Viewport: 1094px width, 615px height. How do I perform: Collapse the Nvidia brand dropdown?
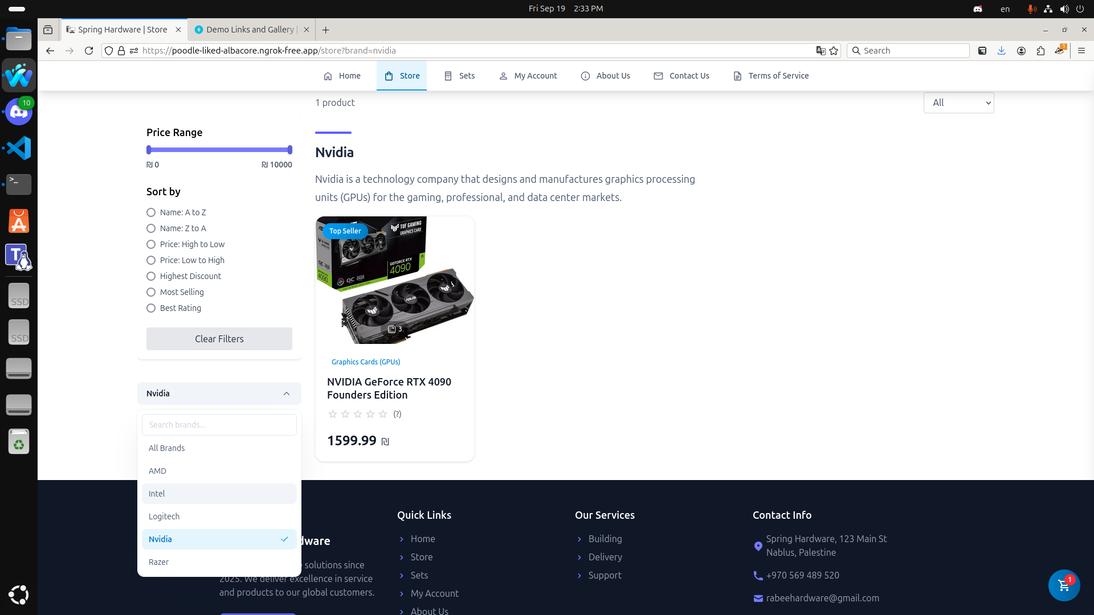[x=219, y=393]
